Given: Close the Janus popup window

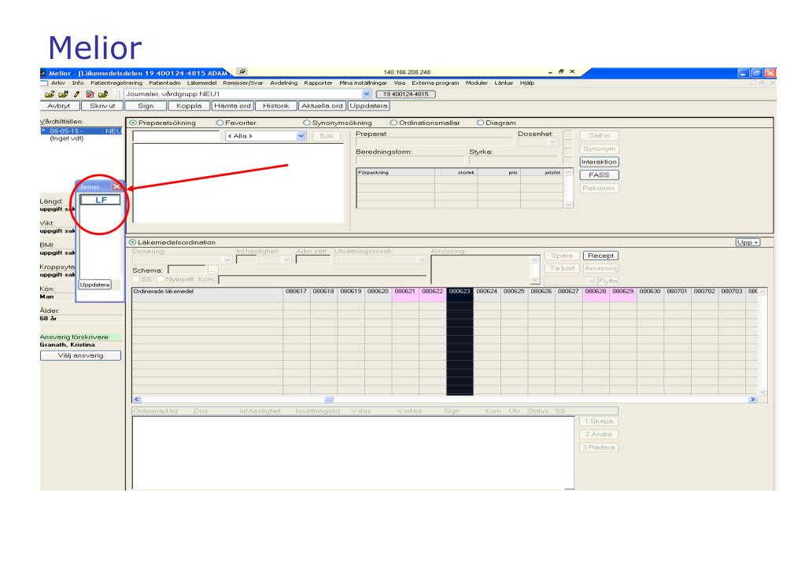Looking at the screenshot, I should tap(116, 186).
